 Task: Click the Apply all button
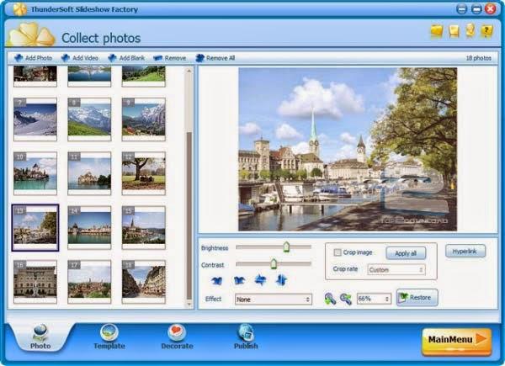pos(406,253)
